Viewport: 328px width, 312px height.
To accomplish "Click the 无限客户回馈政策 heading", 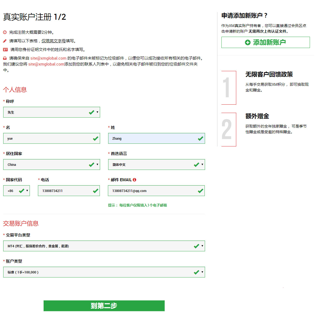I will [269, 74].
